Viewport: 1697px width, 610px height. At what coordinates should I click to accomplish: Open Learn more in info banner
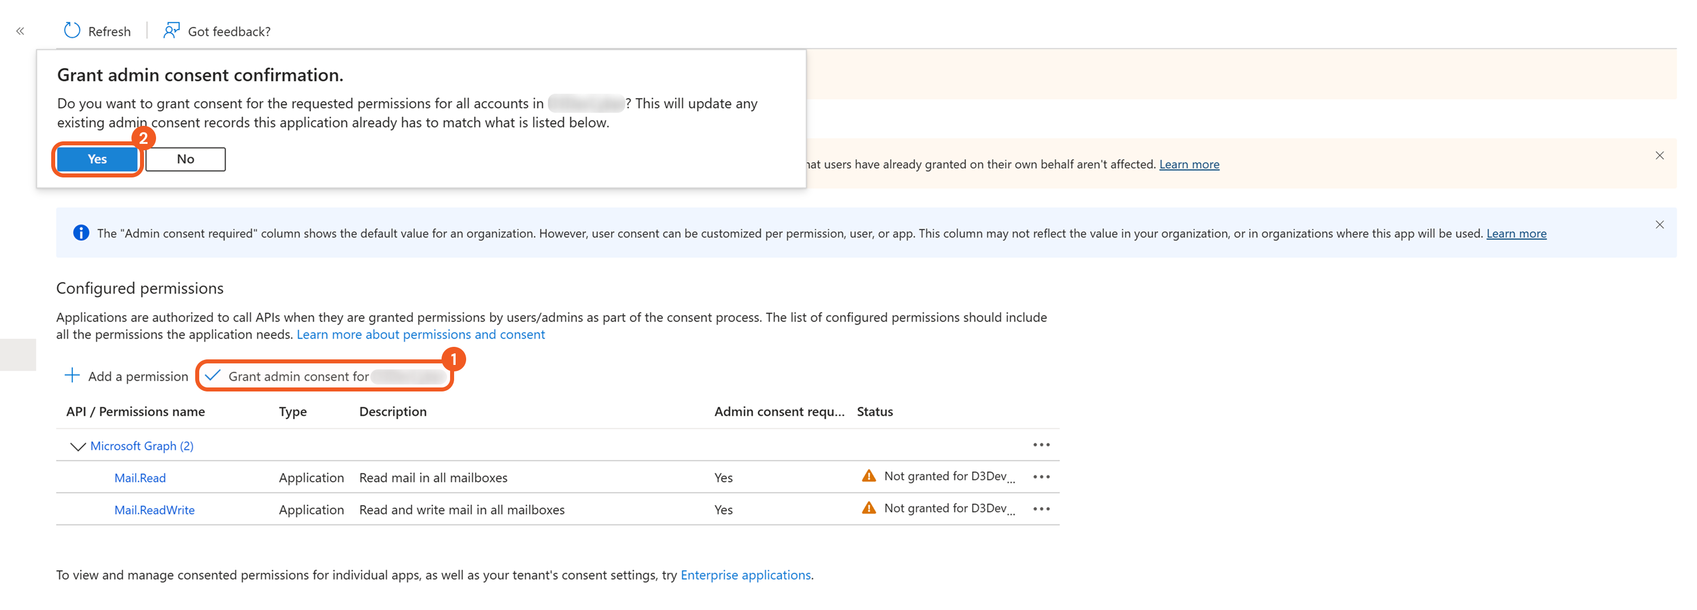[x=1516, y=234]
